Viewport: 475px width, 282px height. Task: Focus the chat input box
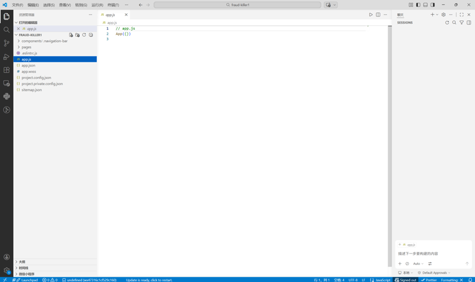[433, 253]
